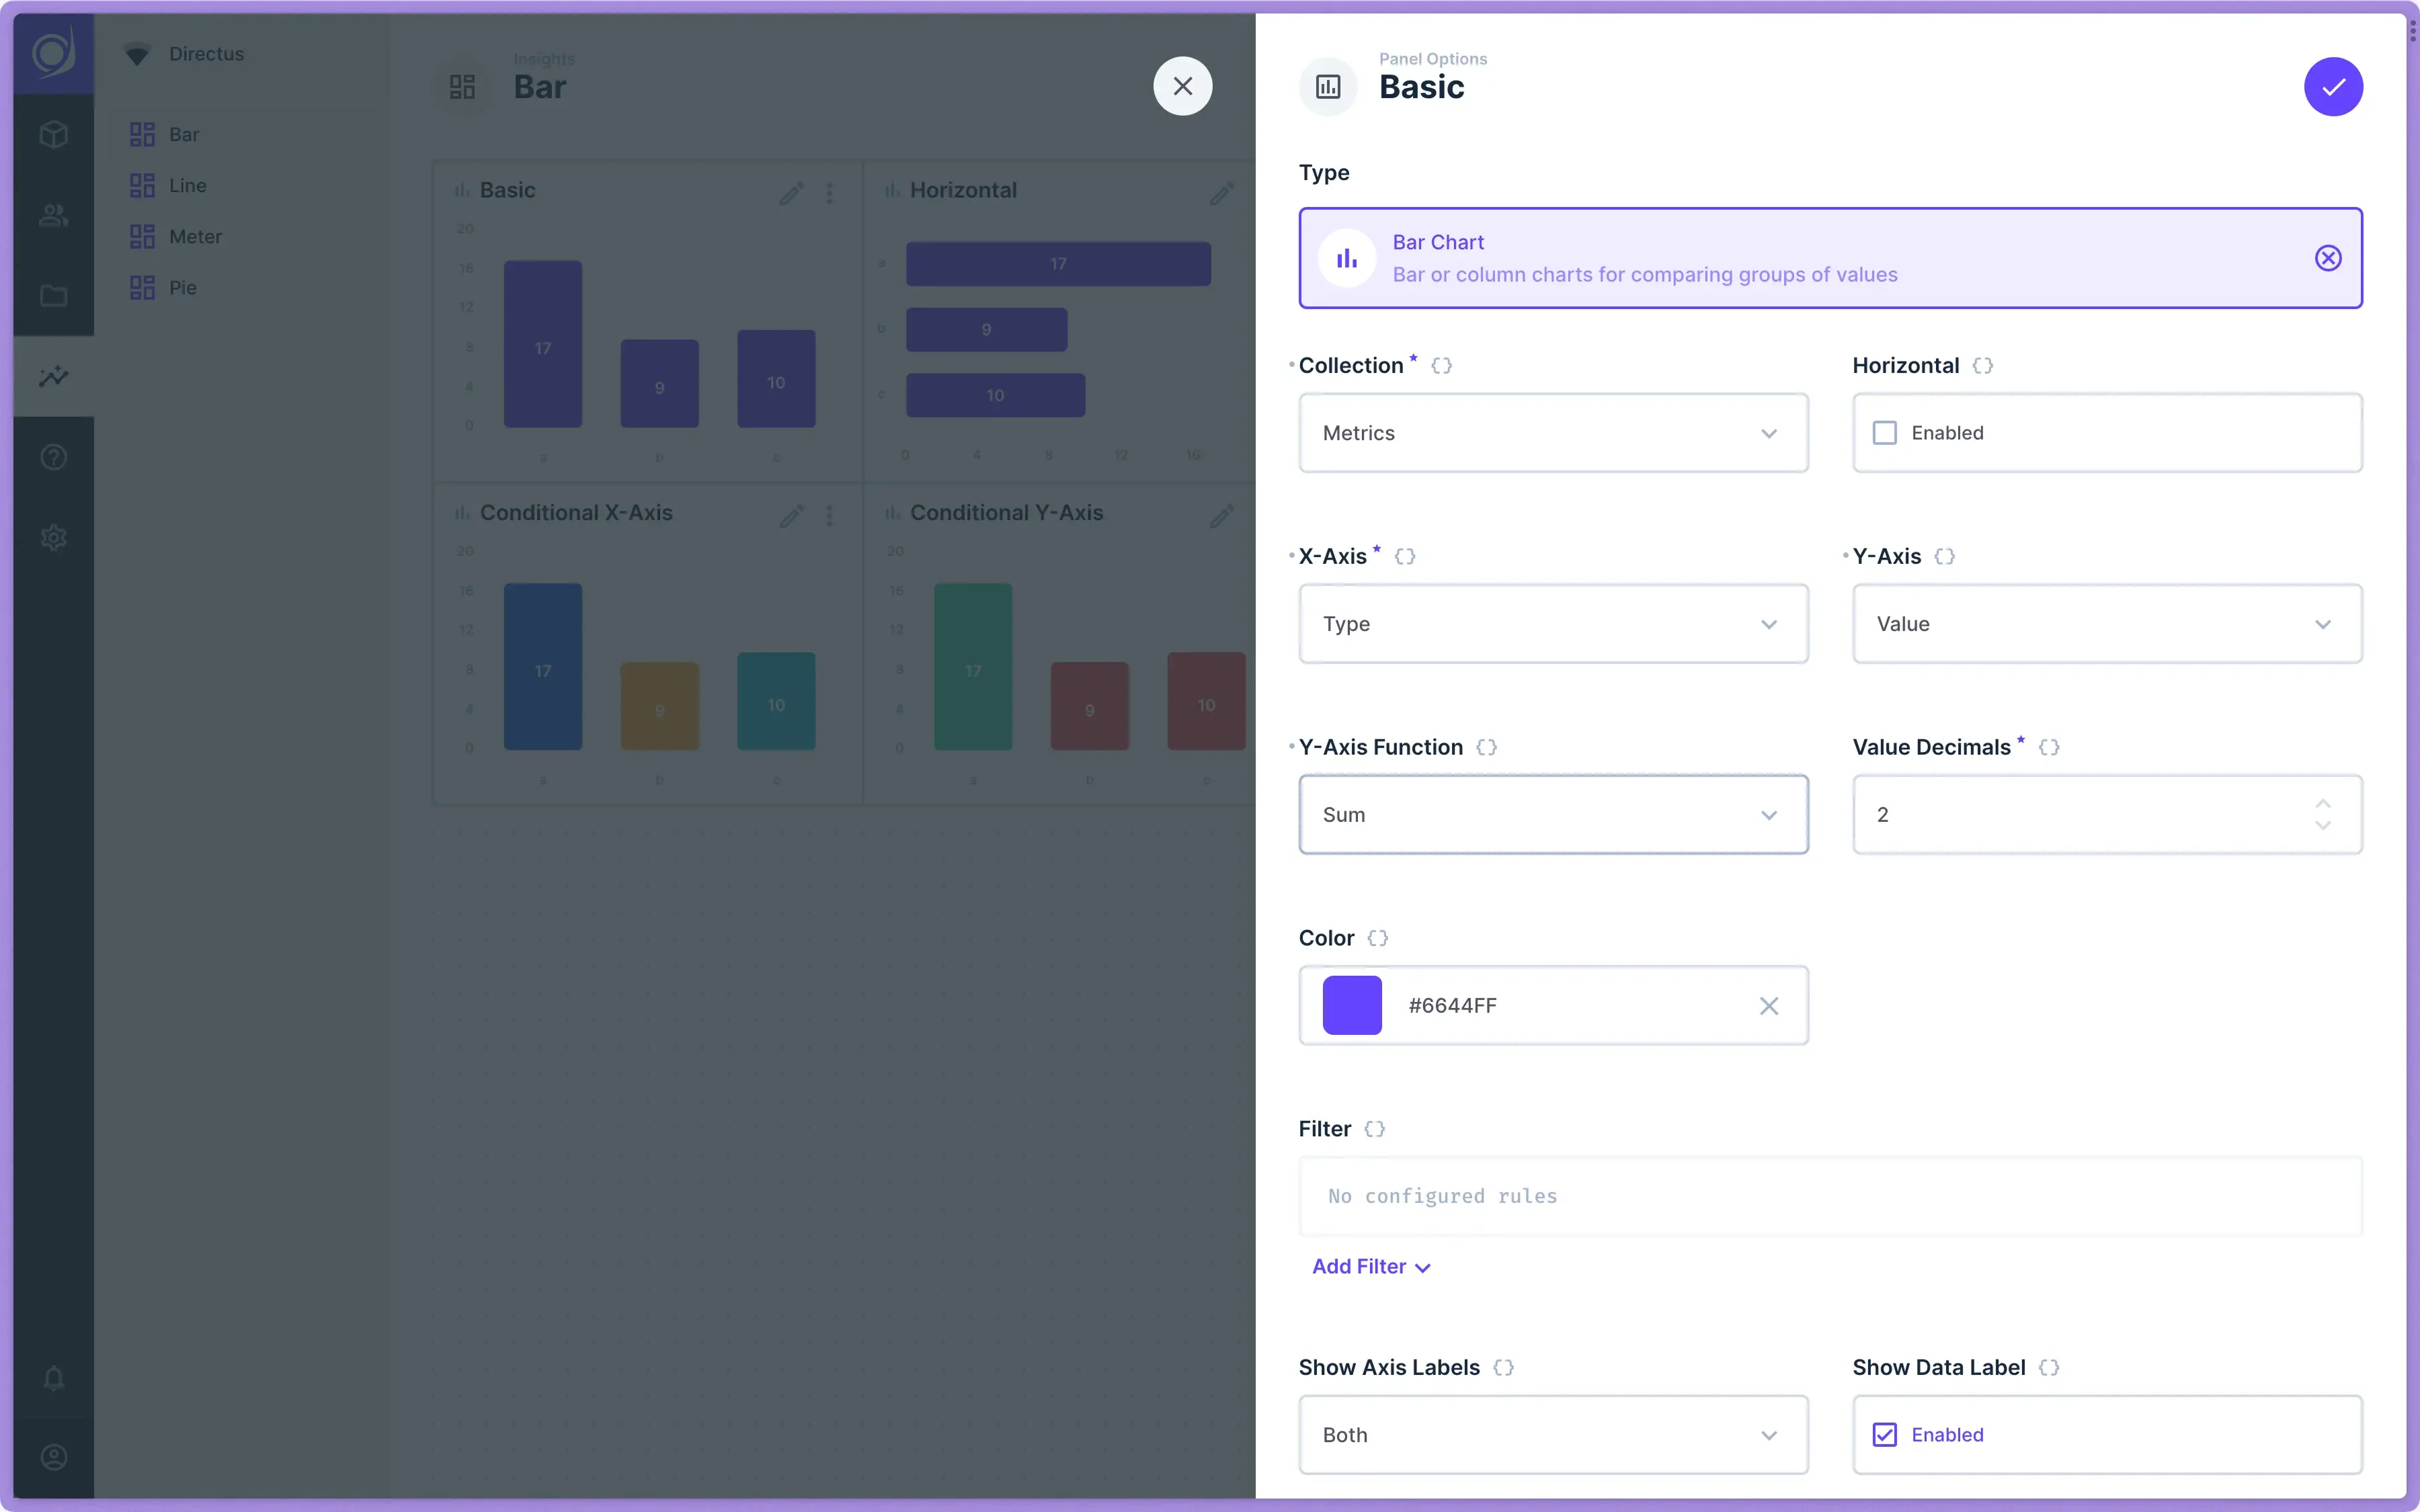Open raw value editor for Show Axis Labels

coord(1504,1368)
